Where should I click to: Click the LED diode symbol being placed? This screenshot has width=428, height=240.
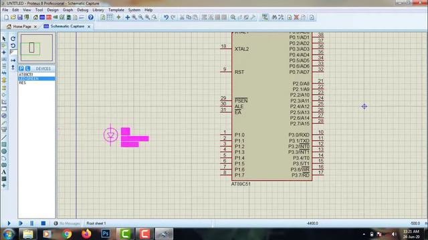tap(111, 135)
